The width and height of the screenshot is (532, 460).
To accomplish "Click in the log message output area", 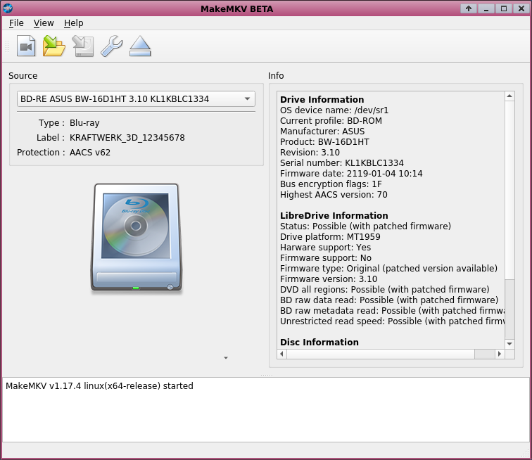I will [265, 415].
